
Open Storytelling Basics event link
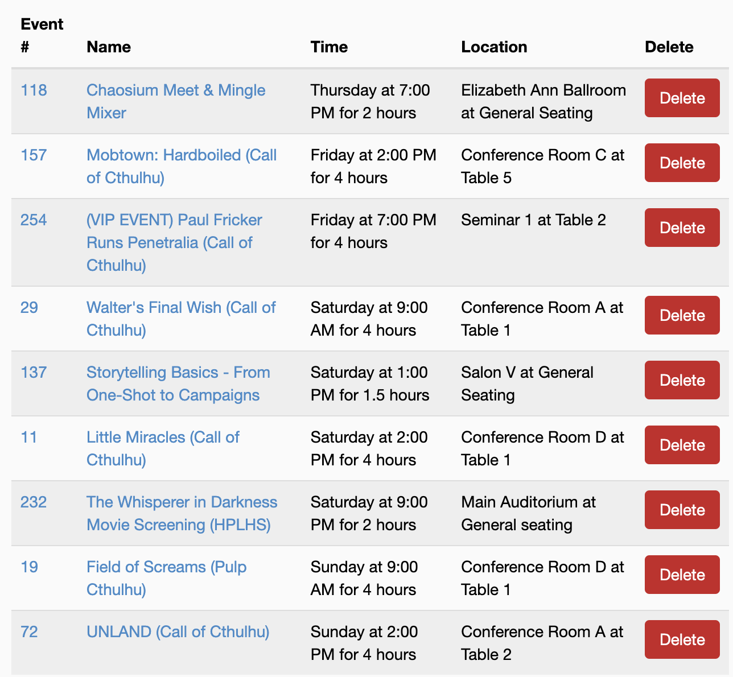coord(178,373)
